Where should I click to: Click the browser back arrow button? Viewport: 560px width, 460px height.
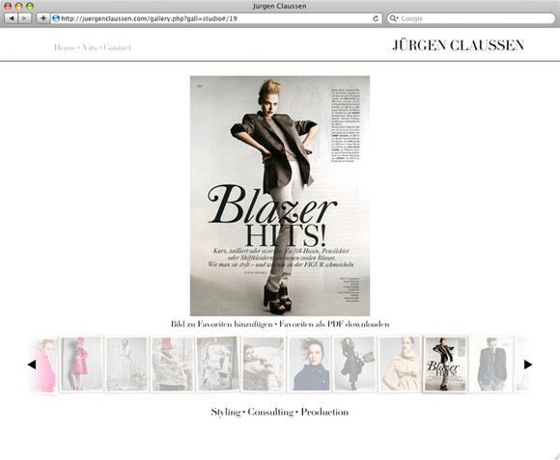click(12, 18)
